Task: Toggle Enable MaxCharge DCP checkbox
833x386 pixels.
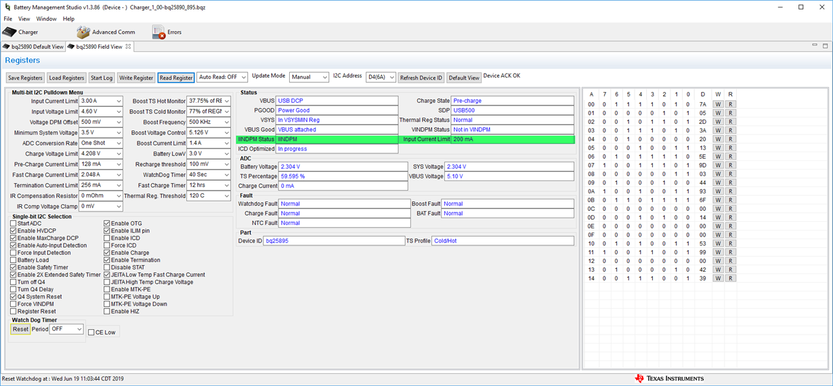Action: (x=13, y=239)
